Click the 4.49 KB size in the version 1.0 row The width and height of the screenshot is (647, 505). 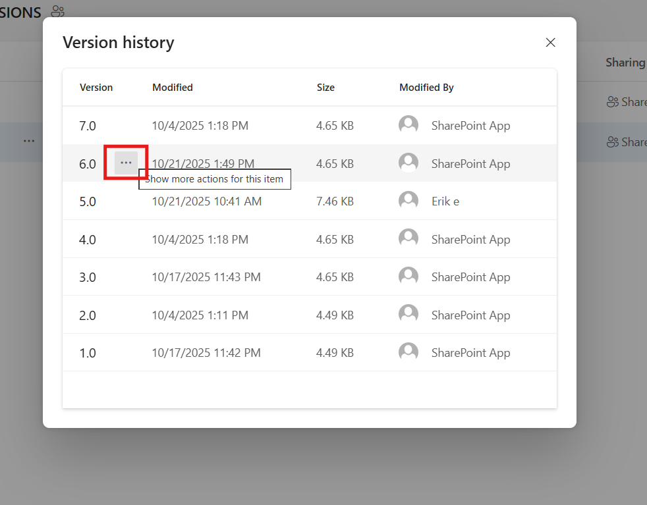[x=335, y=352]
